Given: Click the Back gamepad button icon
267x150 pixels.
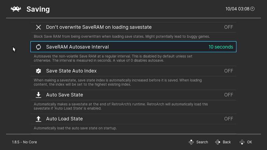Looking at the screenshot, I should click(218, 142).
